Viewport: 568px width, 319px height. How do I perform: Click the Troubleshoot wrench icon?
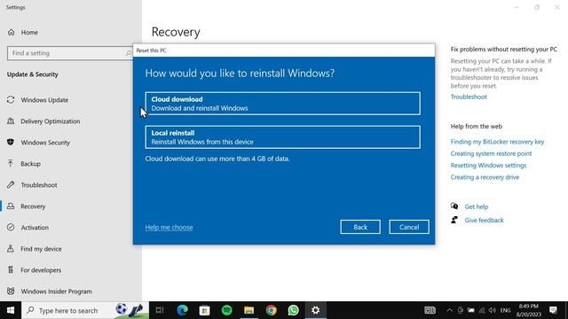11,185
